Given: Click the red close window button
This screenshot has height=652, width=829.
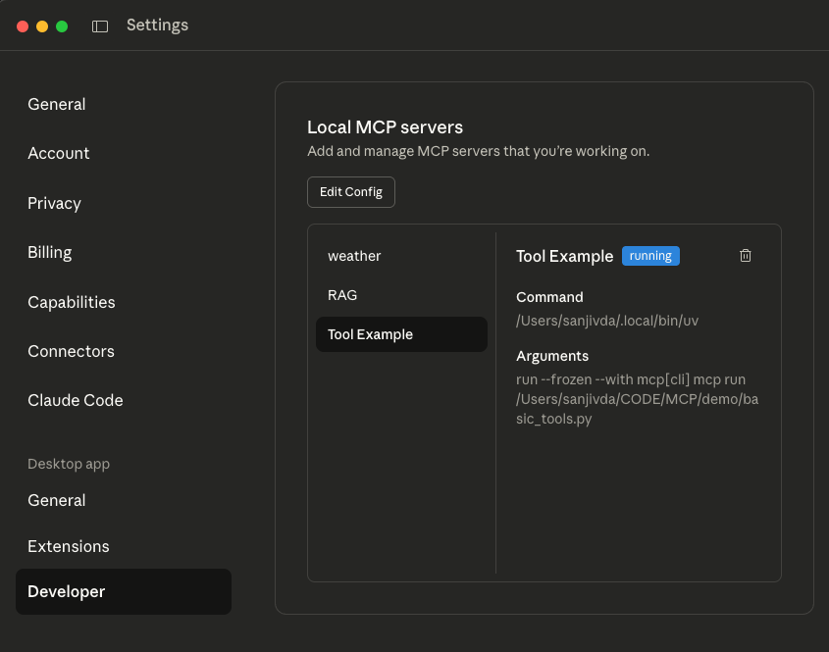Looking at the screenshot, I should 23,26.
